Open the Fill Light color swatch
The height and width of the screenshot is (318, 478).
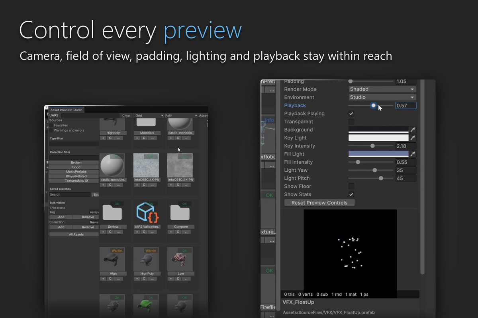(378, 154)
